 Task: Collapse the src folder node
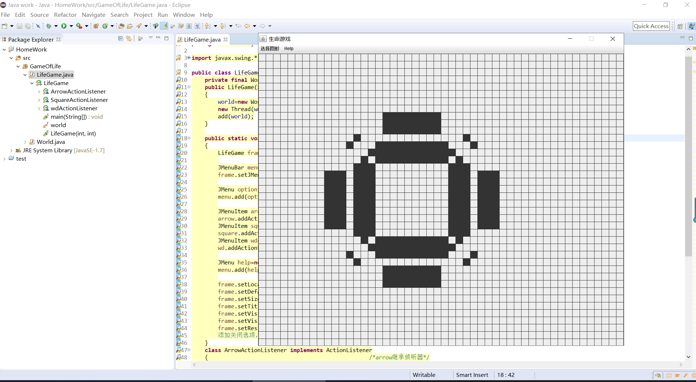(x=11, y=58)
